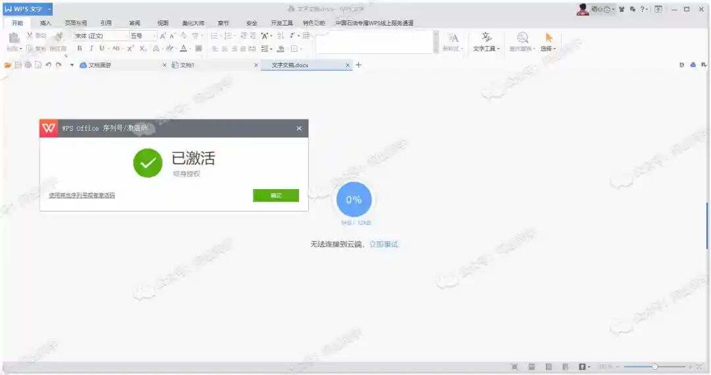Toggle subscript X₂ formatting
Viewport: 711px width, 375px height.
pos(142,49)
